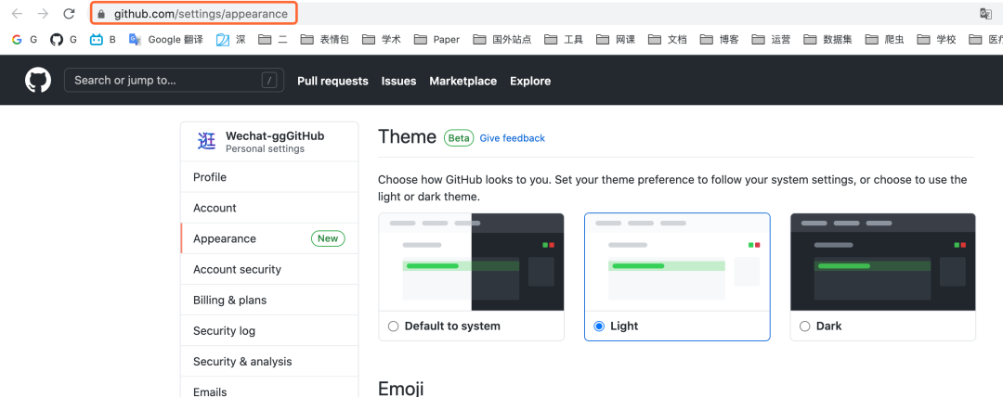
Task: Open the GitHub bookmark in the bookmarks bar
Action: coord(64,40)
